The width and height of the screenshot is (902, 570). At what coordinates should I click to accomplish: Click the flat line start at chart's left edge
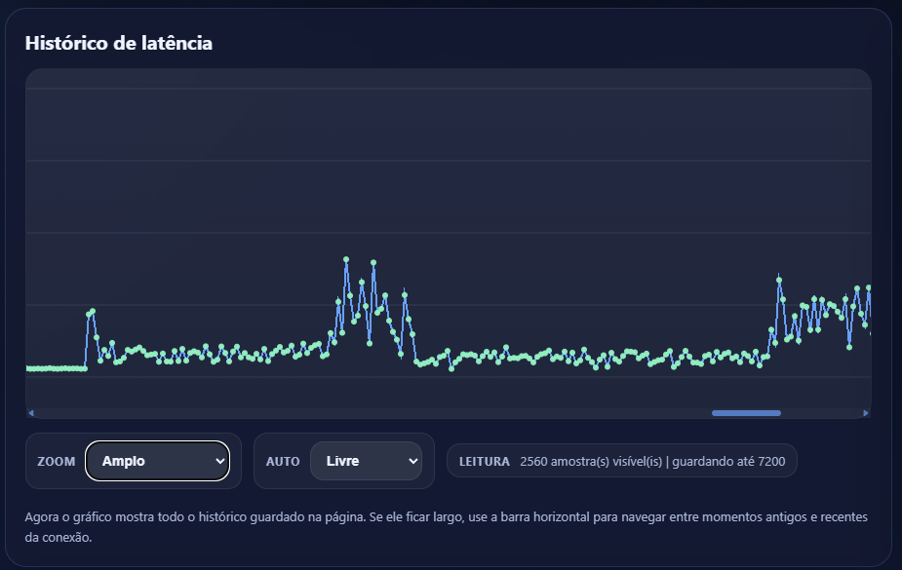(x=29, y=368)
